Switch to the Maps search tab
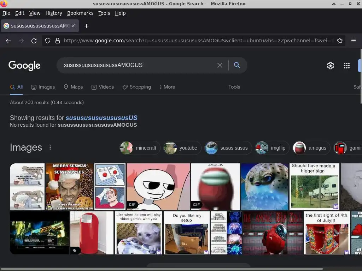The image size is (362, 271). (73, 87)
